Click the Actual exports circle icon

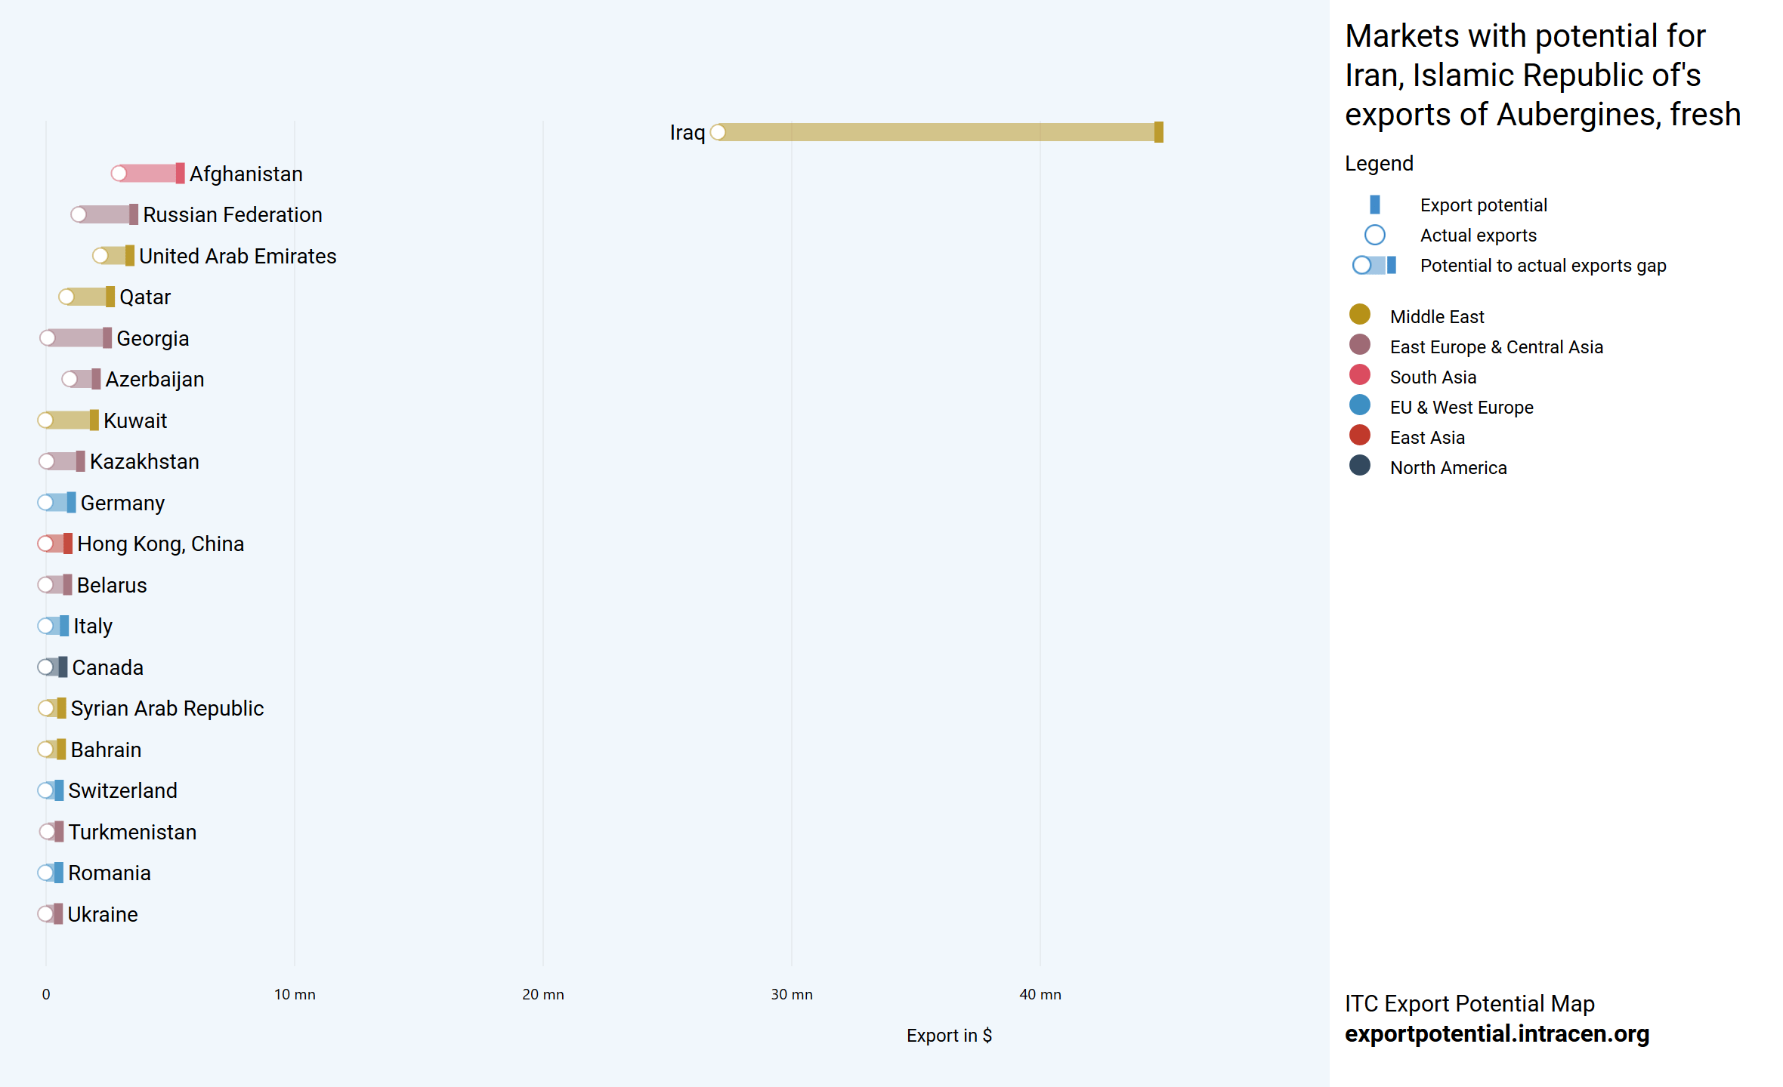pos(1374,236)
